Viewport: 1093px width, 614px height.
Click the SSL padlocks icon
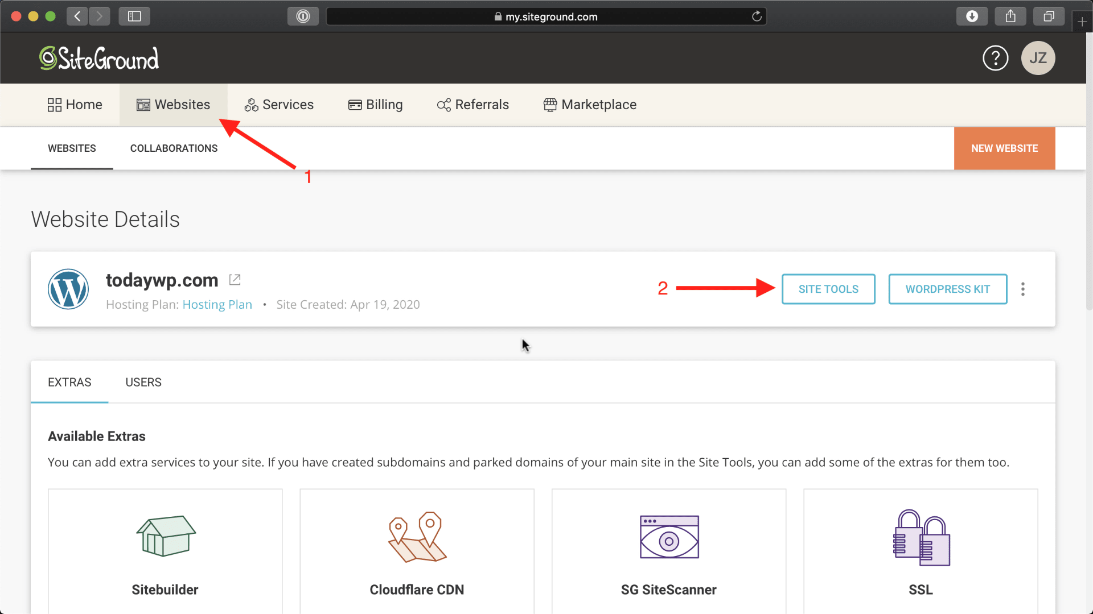[921, 537]
